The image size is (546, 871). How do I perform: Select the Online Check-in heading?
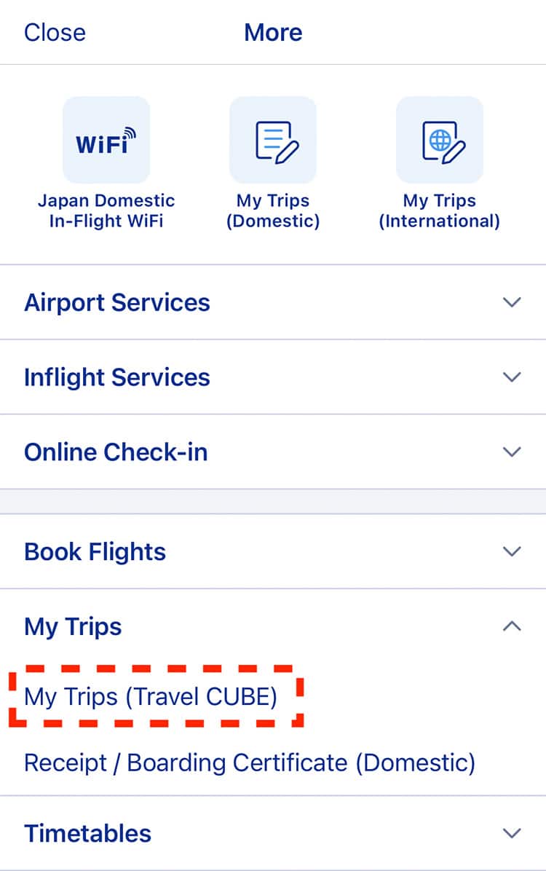point(116,452)
